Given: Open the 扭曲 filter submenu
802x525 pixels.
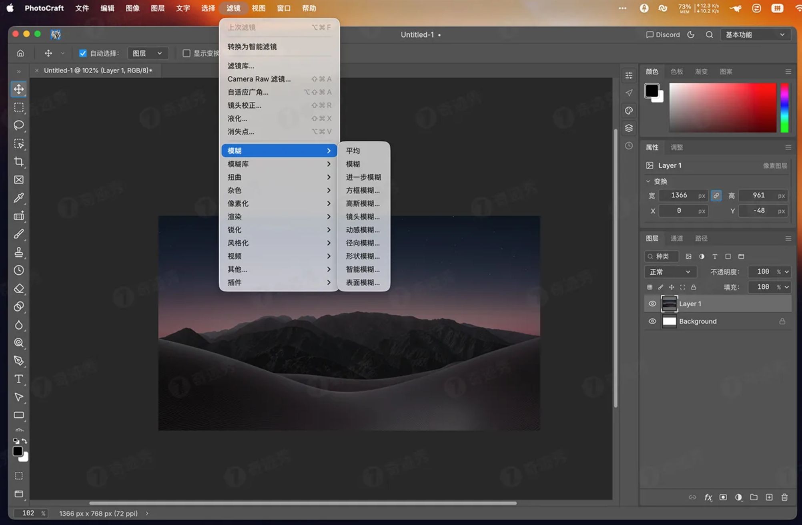Looking at the screenshot, I should 279,177.
